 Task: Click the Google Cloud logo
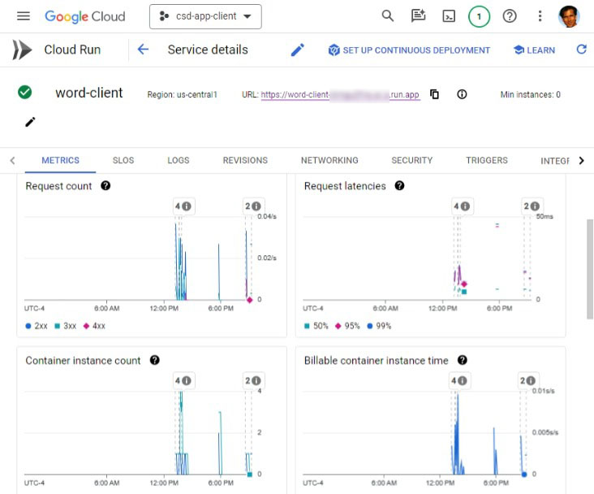(x=85, y=16)
